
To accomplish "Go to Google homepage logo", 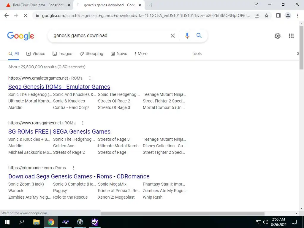I will click(x=20, y=36).
